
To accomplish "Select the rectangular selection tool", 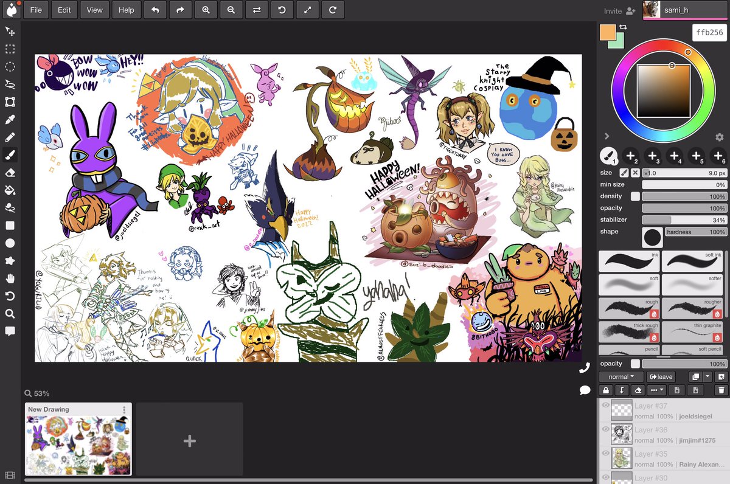I will pos(10,49).
